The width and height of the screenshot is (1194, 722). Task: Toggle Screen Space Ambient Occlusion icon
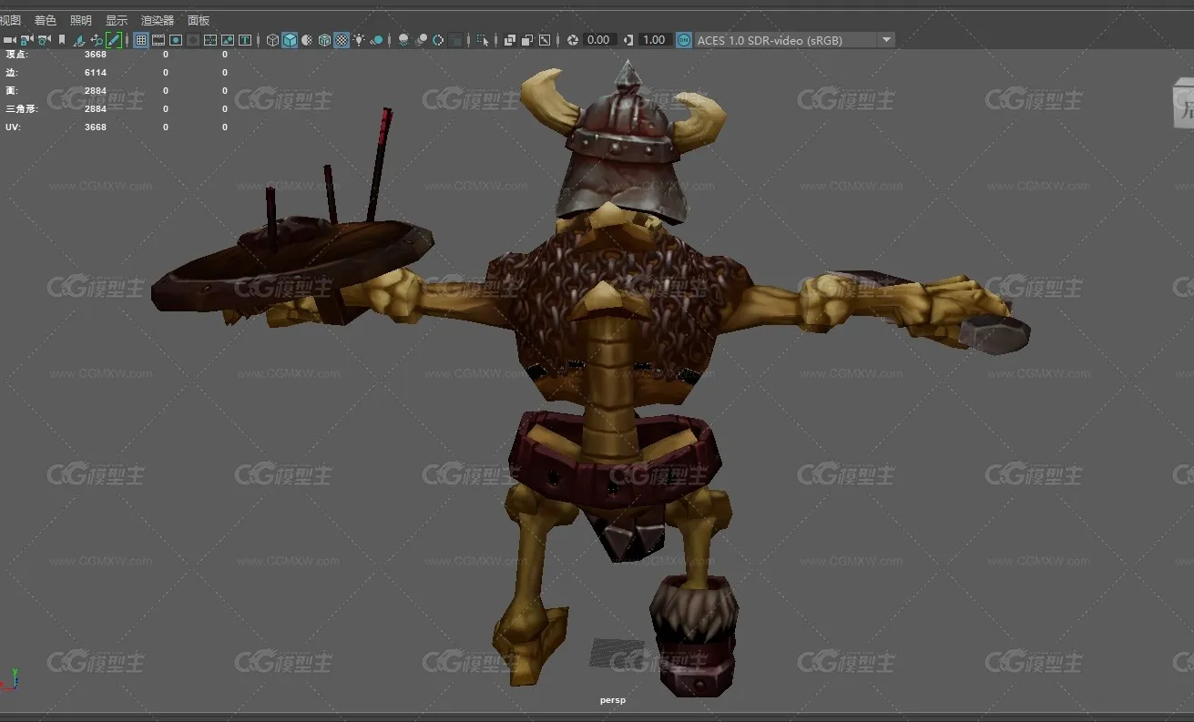[x=403, y=40]
